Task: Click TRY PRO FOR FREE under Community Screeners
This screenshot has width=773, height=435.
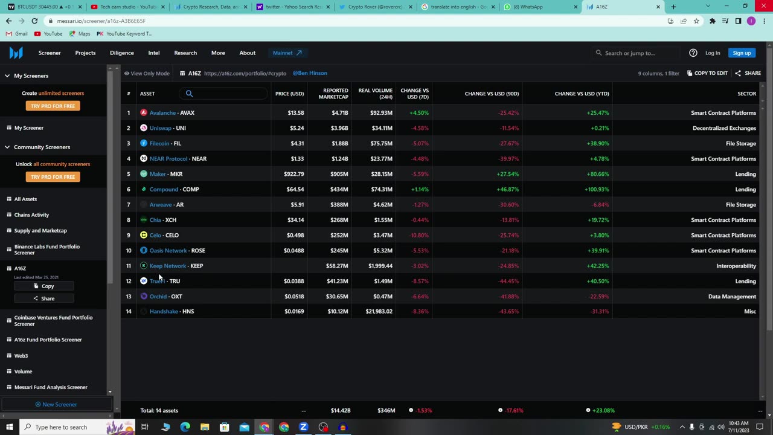Action: pos(53,177)
